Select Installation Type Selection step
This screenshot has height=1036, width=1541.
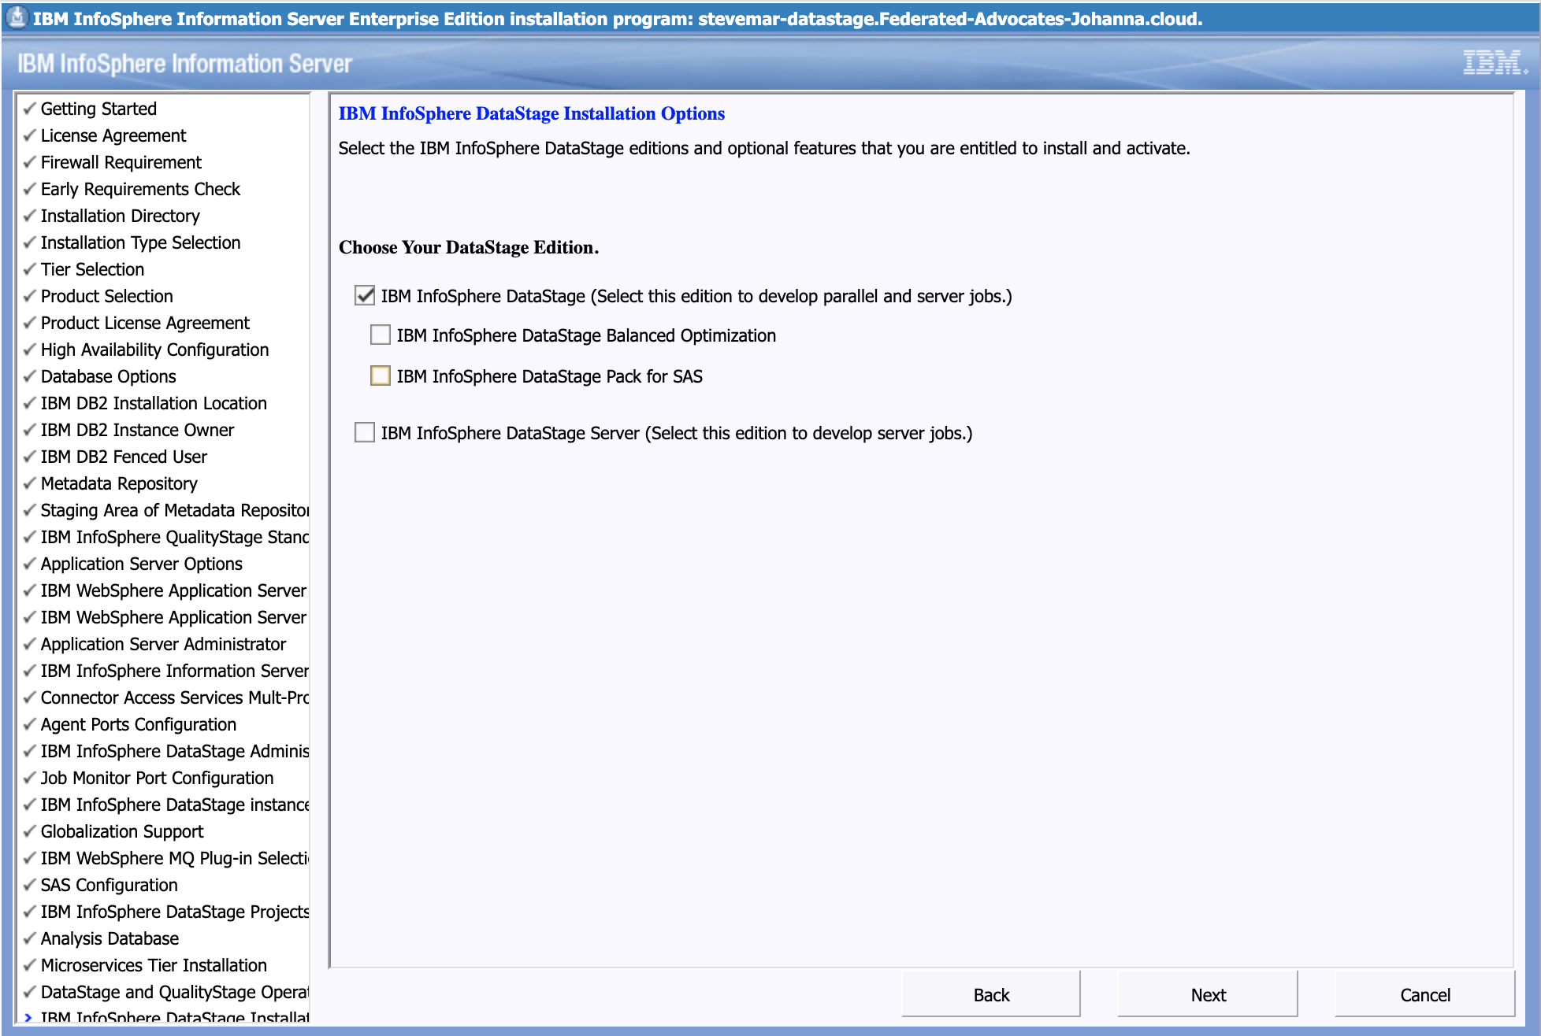[140, 242]
